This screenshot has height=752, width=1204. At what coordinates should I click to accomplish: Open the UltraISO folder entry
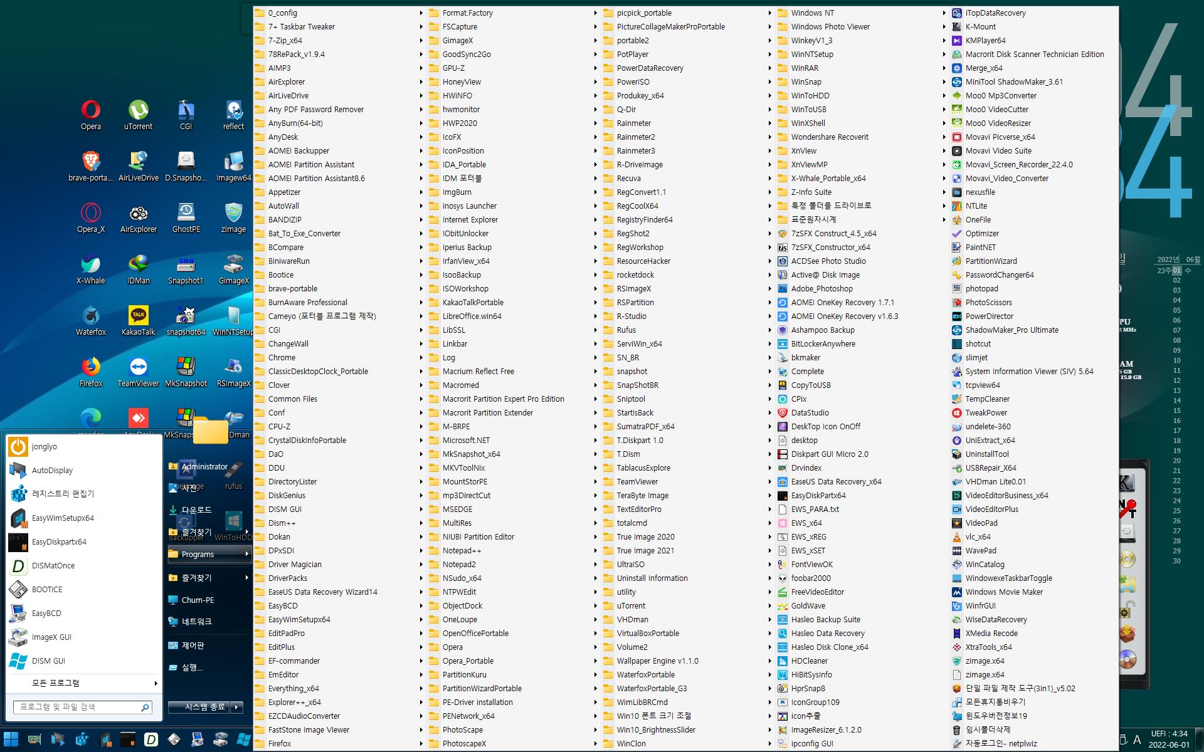point(688,564)
